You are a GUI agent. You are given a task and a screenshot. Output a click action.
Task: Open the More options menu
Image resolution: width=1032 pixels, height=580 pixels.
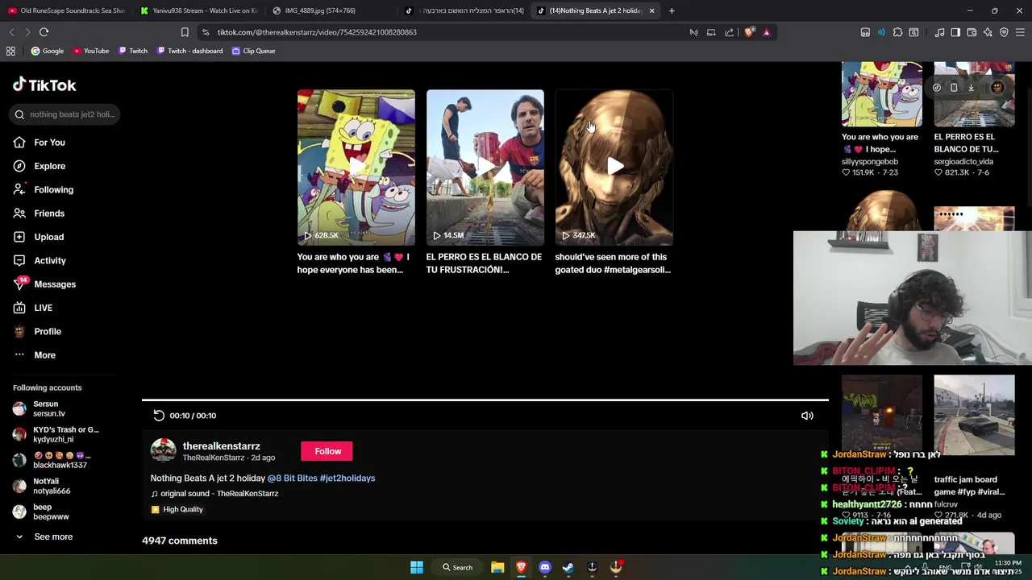point(34,355)
